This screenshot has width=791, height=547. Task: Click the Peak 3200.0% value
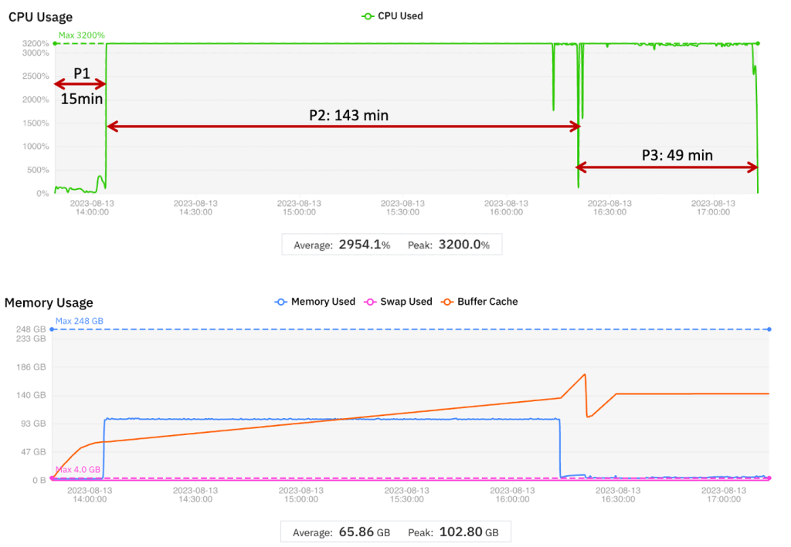tap(463, 244)
